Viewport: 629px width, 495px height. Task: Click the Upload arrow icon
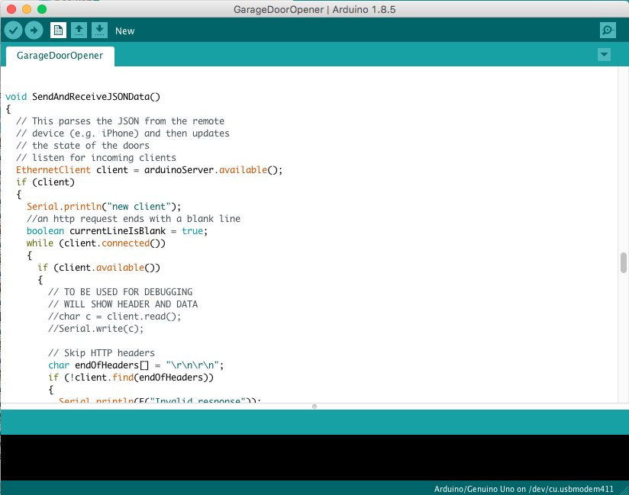34,31
